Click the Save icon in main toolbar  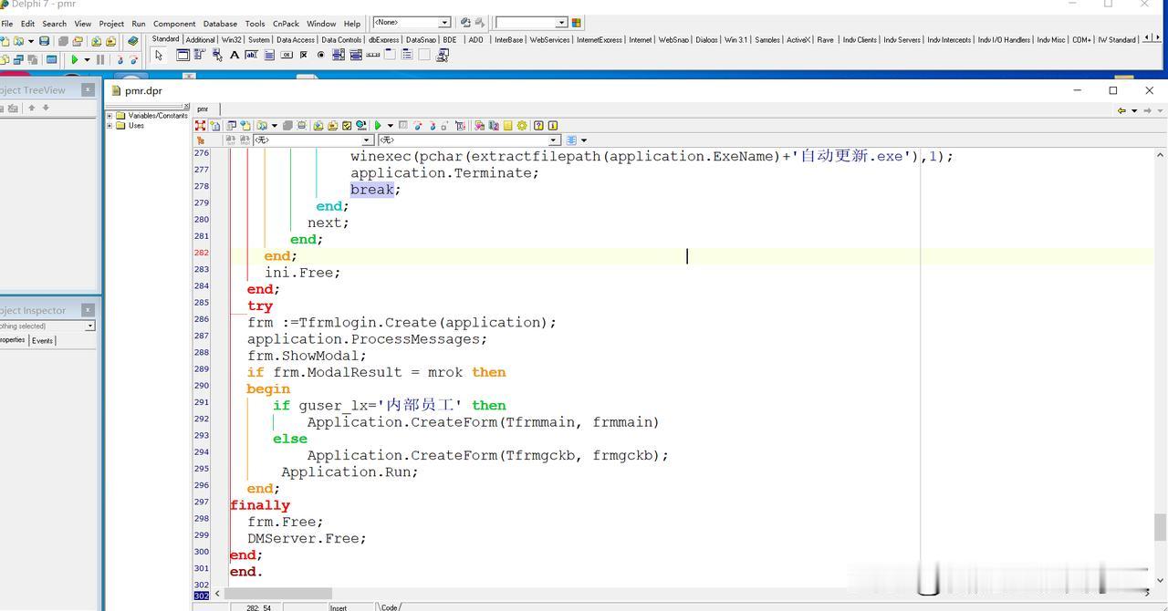pos(44,41)
